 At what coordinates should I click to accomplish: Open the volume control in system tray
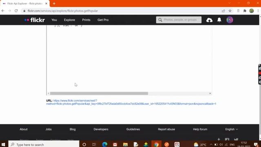221,145
